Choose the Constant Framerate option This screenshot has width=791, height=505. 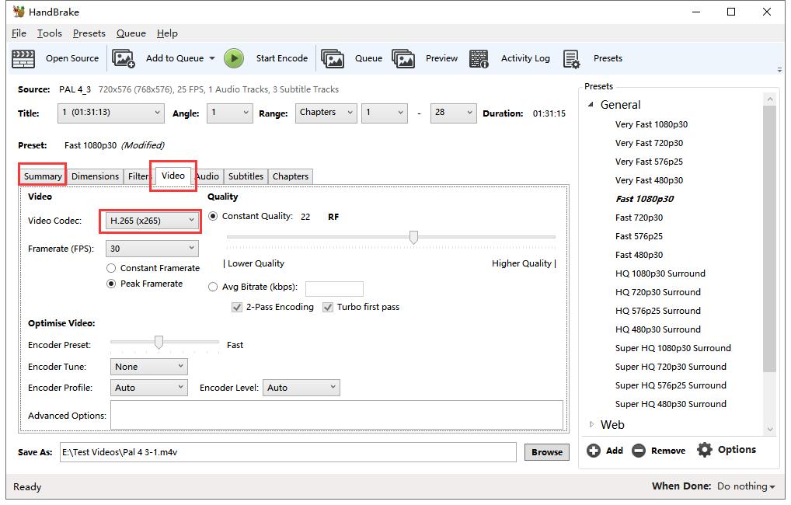tap(111, 268)
